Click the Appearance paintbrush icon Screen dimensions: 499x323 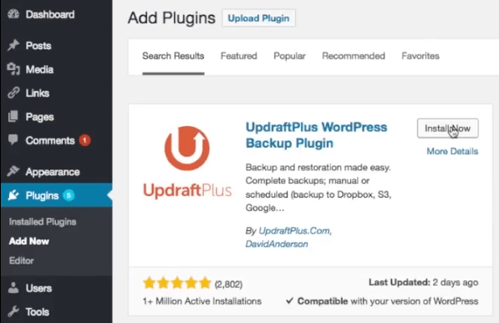click(x=13, y=171)
